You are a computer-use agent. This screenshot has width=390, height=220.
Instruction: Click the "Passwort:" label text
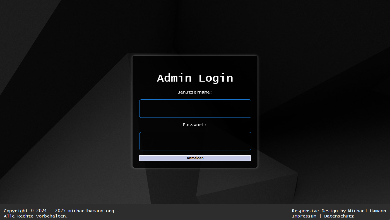click(x=195, y=125)
